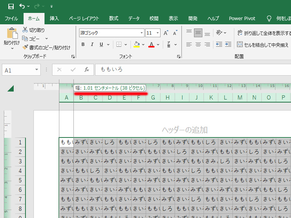Toggle Bold formatting
The height and width of the screenshot is (218, 291).
83,45
